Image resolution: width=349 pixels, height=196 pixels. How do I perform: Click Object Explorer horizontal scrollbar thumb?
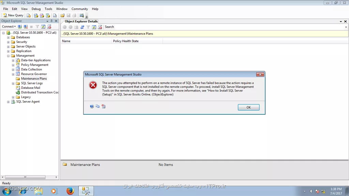coord(25,177)
